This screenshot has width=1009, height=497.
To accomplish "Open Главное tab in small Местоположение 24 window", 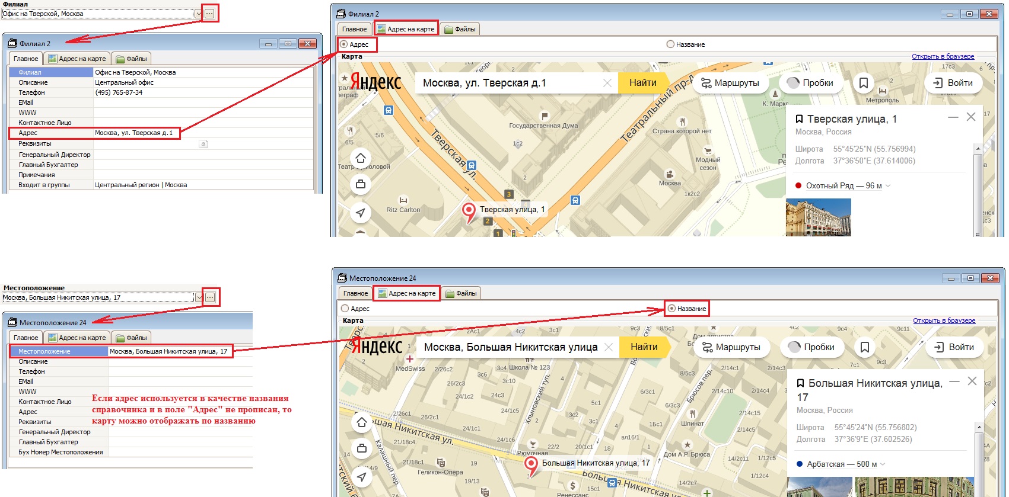I will (26, 338).
